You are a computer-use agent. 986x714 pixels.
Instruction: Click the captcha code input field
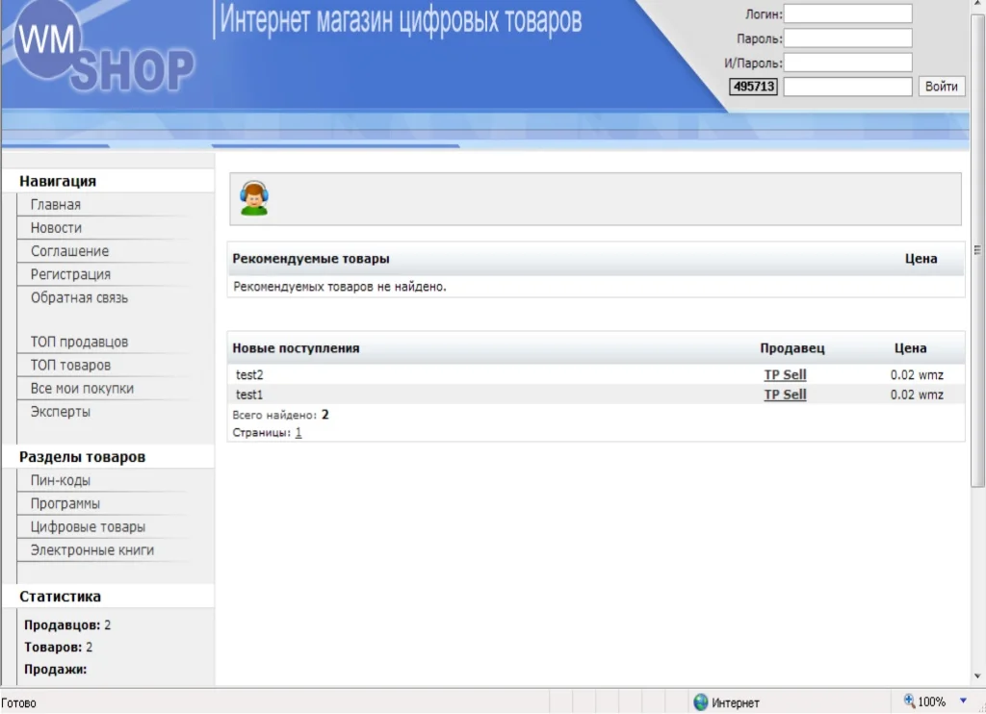(x=847, y=87)
